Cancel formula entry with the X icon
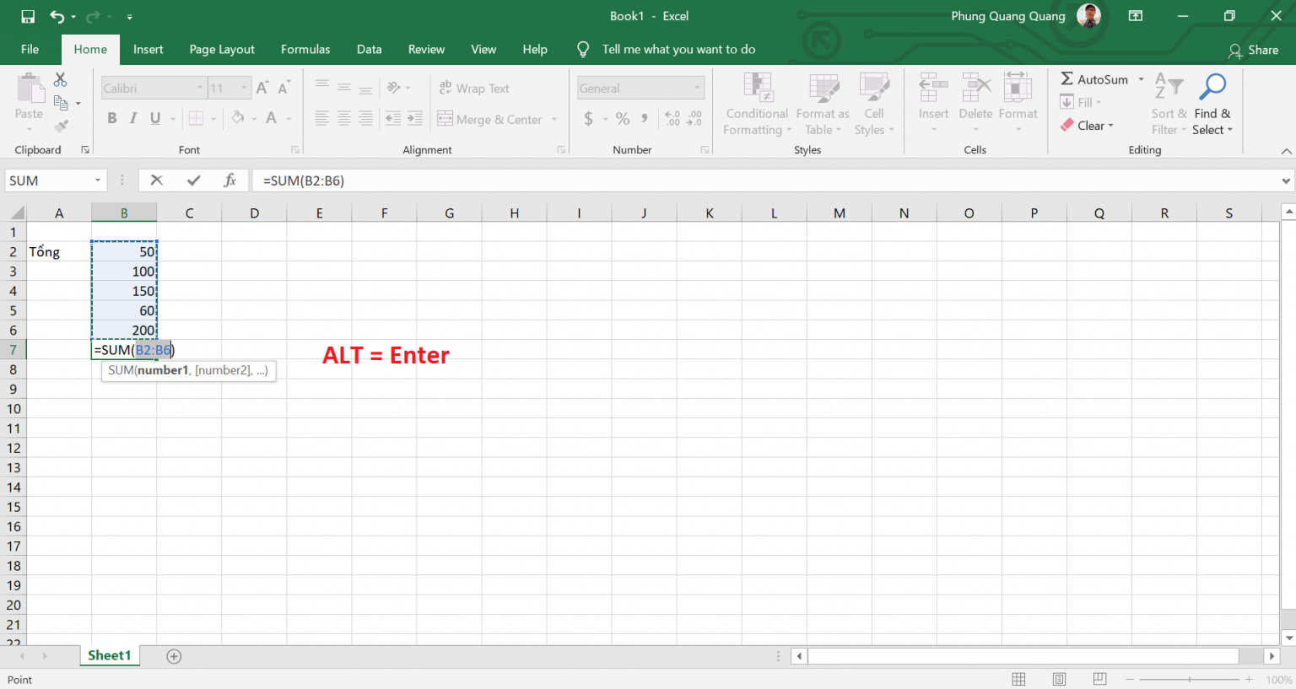 [x=156, y=180]
